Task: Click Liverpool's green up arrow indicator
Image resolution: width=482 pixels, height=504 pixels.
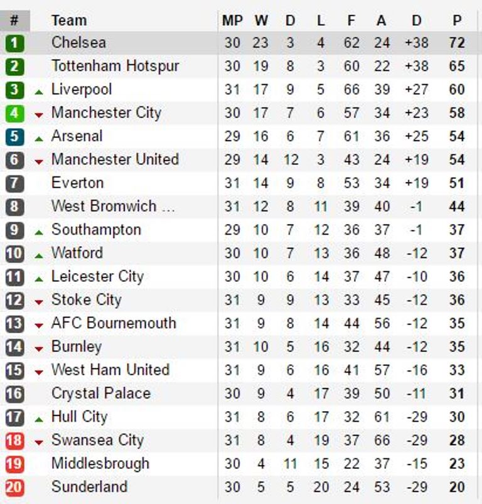Action: (39, 92)
